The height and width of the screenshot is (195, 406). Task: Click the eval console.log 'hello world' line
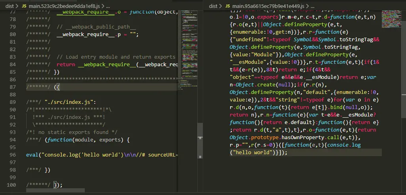[x=102, y=155]
